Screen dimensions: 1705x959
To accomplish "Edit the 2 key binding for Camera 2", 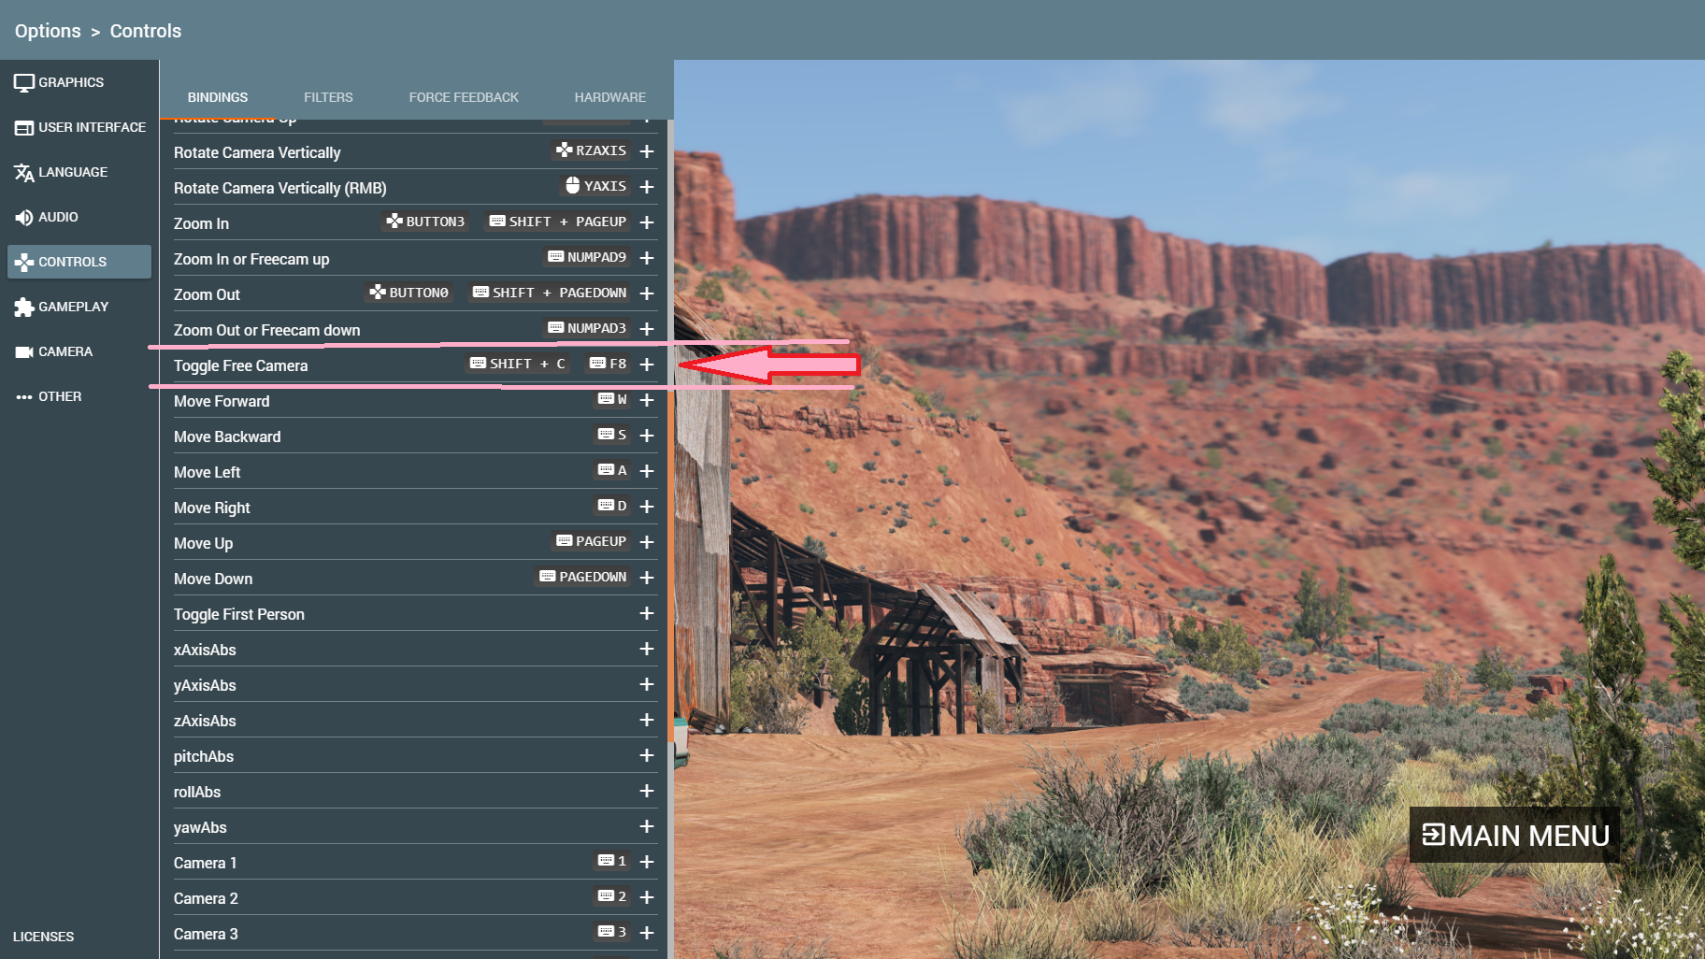I will click(612, 896).
